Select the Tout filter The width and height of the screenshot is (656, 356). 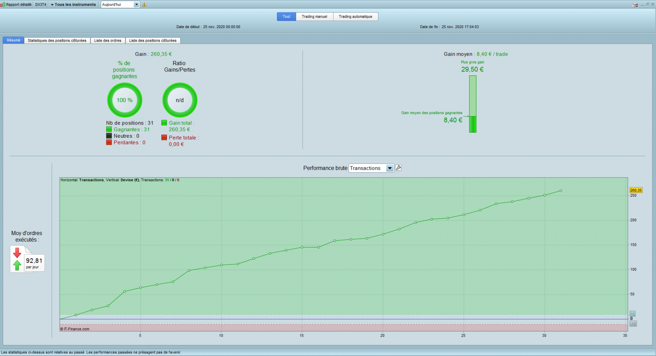pyautogui.click(x=286, y=16)
